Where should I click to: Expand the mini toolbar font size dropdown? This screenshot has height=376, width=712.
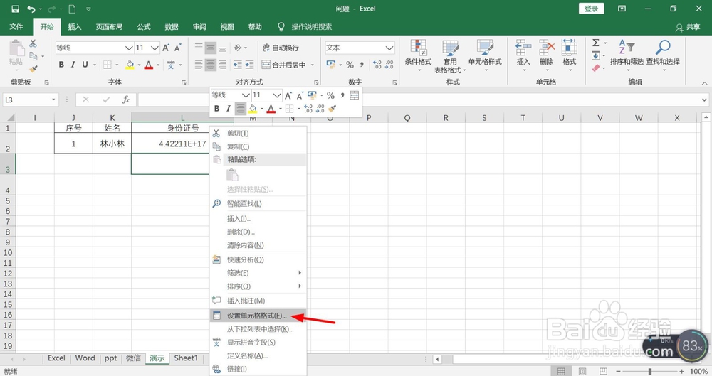coord(276,95)
